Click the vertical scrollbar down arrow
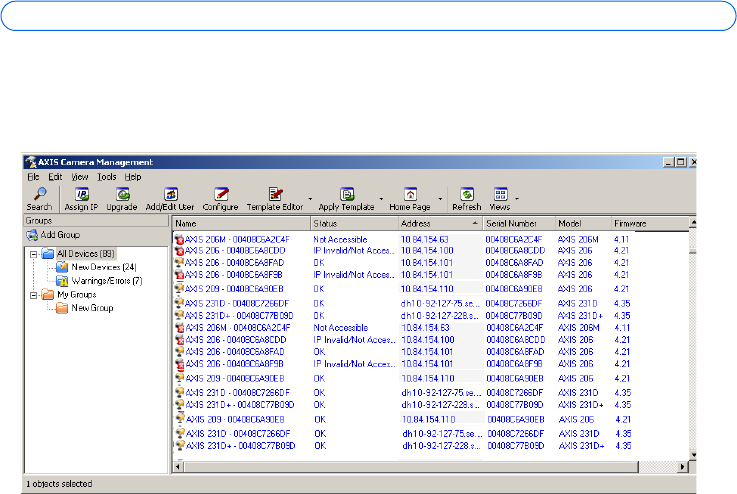 click(x=693, y=455)
